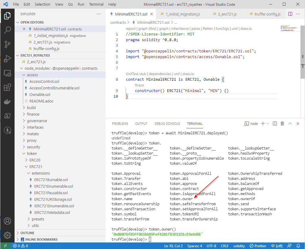Change indentation via Spaces: 4
305x249 pixels.
click(194, 246)
